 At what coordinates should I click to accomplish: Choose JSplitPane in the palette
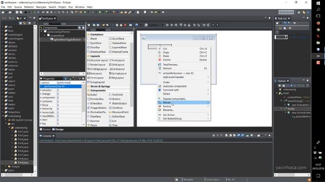94,43
